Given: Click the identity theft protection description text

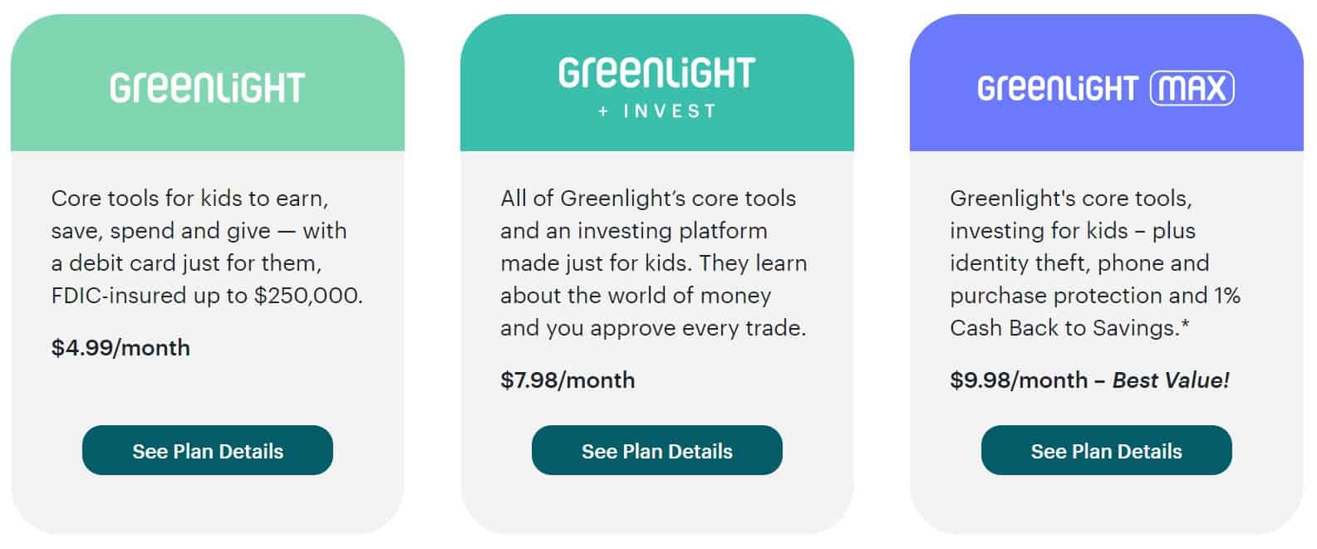Looking at the screenshot, I should point(1095,262).
